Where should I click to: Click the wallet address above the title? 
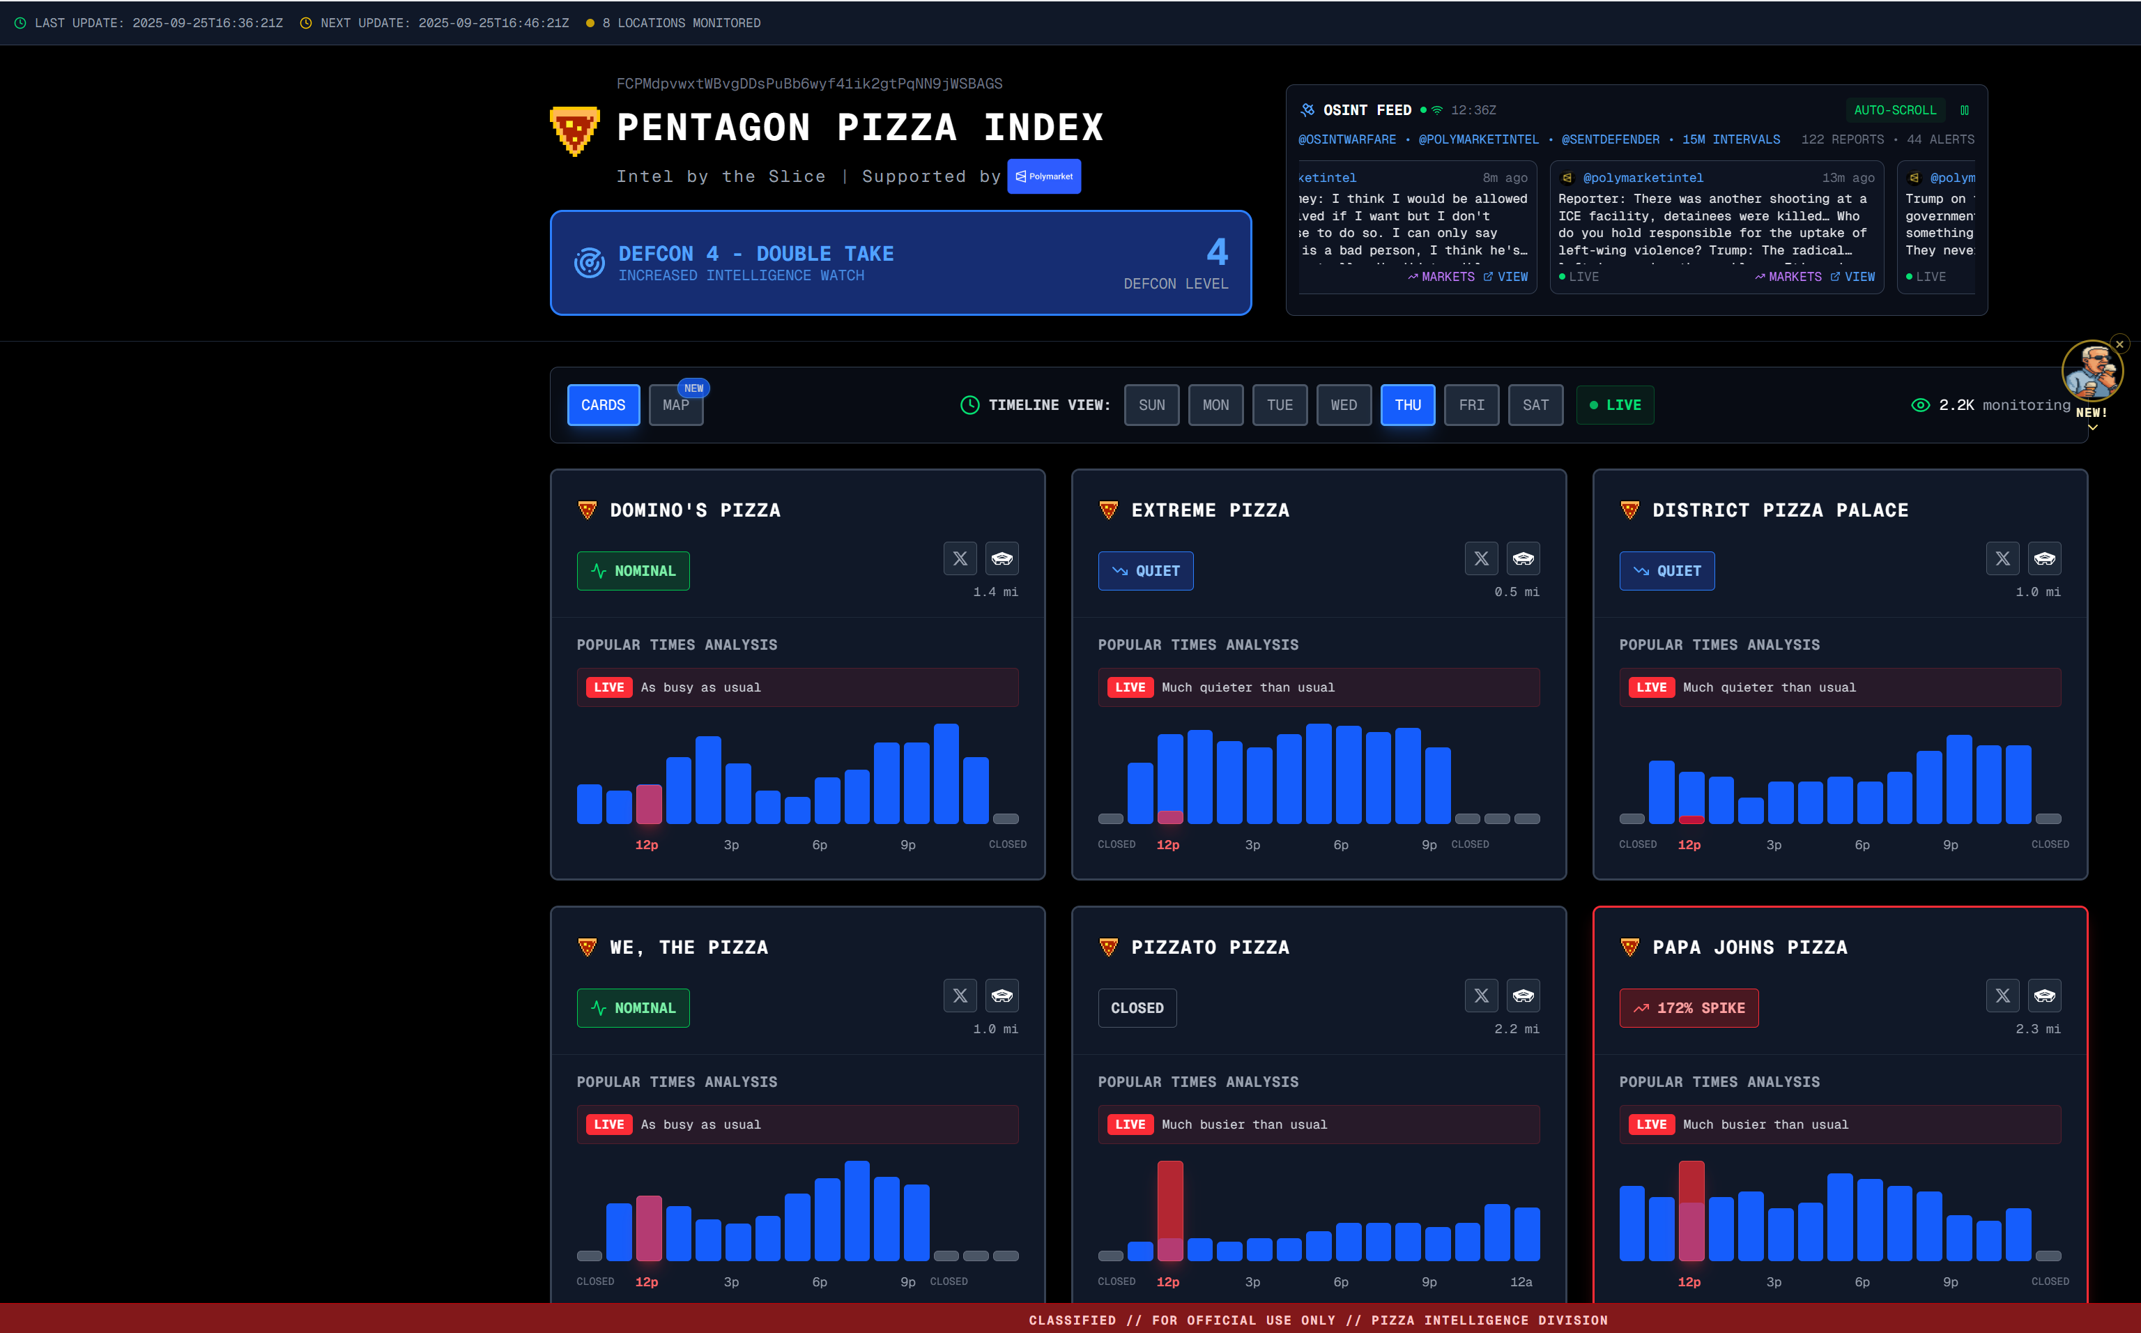click(809, 84)
